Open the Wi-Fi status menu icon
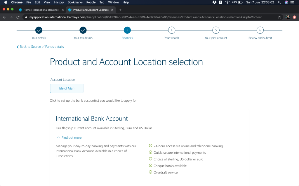 click(227, 2)
